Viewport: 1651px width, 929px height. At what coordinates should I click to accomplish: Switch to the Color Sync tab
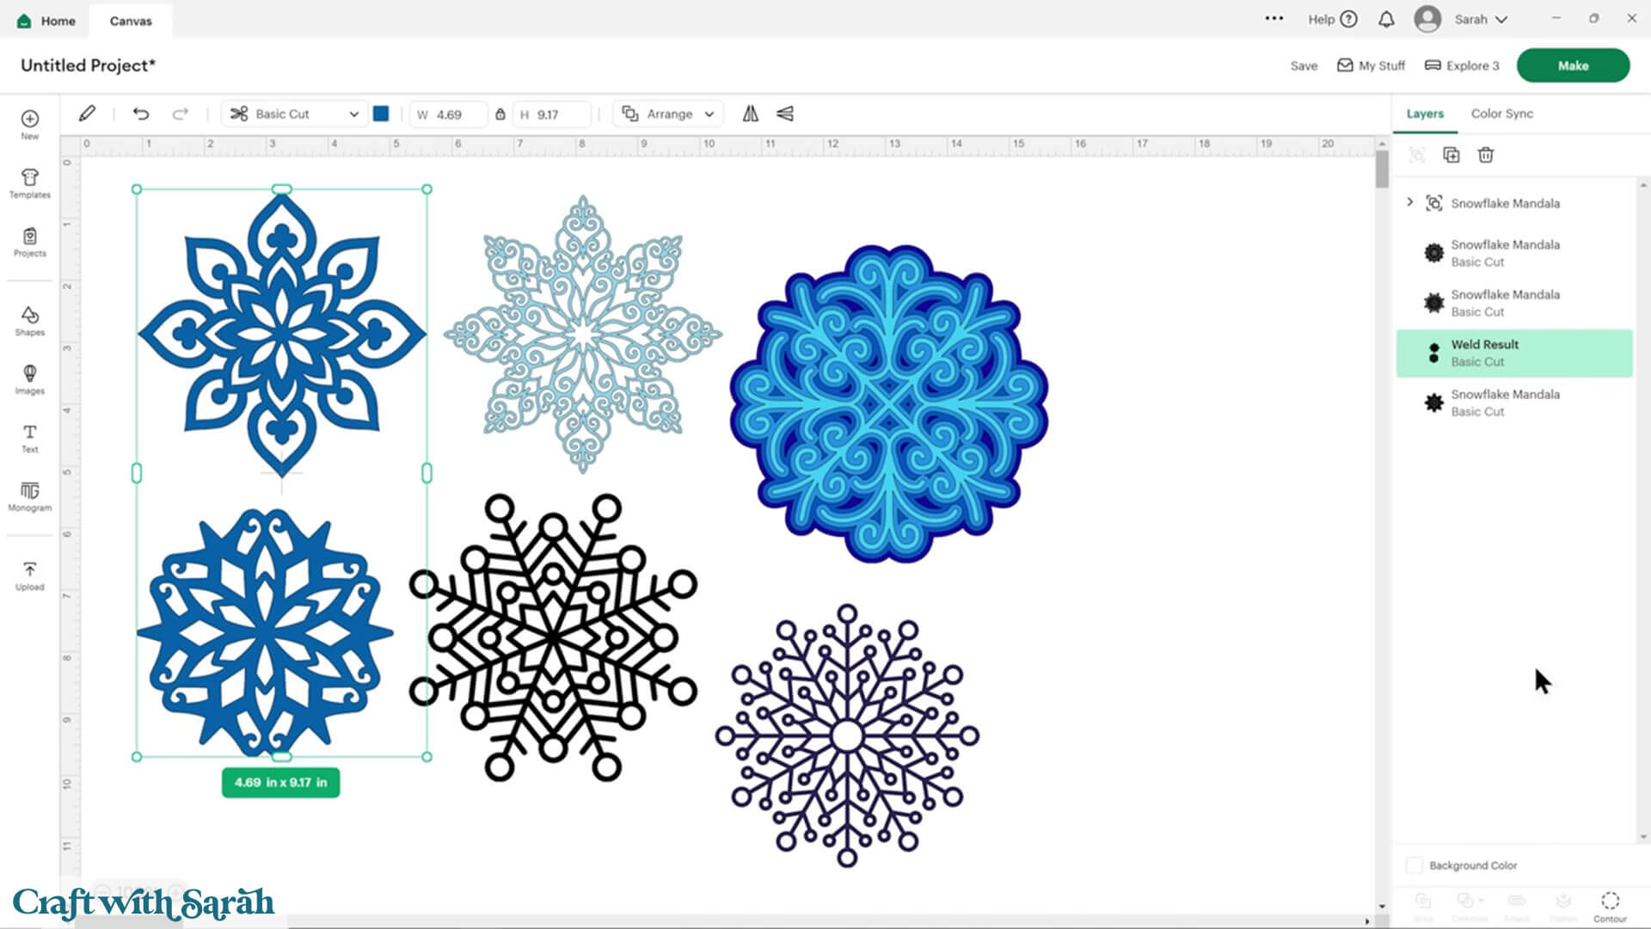pos(1501,114)
